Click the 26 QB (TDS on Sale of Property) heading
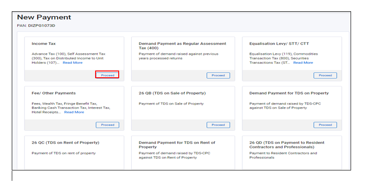Screen dimensions: 366x184 pyautogui.click(x=172, y=93)
